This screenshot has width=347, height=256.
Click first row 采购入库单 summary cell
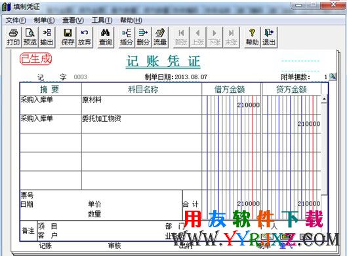(x=51, y=105)
